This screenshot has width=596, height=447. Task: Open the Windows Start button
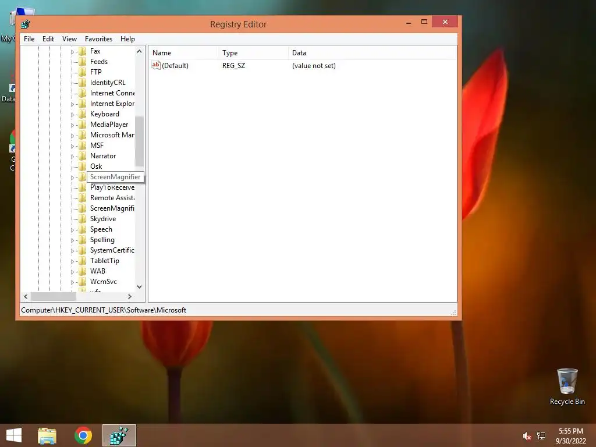tap(14, 435)
